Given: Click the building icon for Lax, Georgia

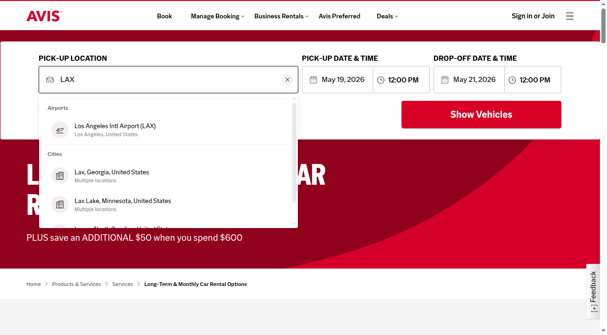Looking at the screenshot, I should coord(60,176).
